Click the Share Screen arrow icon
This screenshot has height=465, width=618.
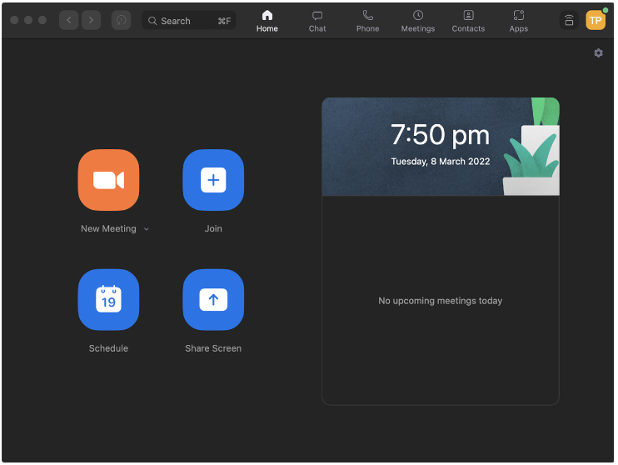tap(213, 300)
